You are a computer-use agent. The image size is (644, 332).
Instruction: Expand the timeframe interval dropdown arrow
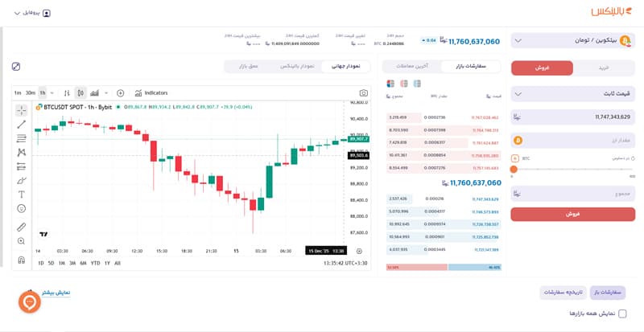click(52, 93)
